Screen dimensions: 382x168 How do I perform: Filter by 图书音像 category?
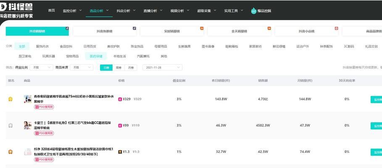click(208, 46)
